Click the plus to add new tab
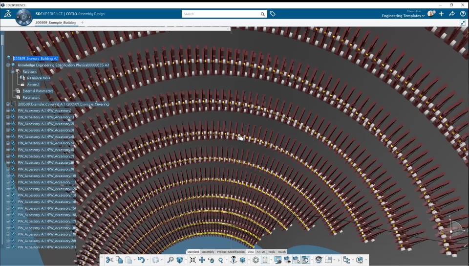This screenshot has height=266, width=469. tap(82, 22)
